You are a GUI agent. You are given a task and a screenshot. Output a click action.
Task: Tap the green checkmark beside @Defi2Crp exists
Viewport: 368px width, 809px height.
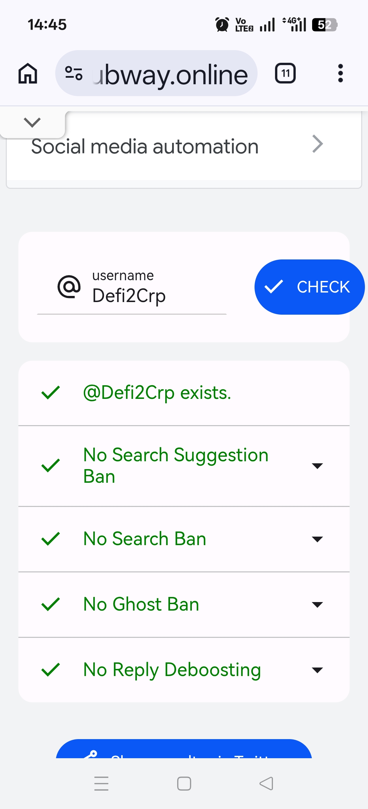click(50, 392)
